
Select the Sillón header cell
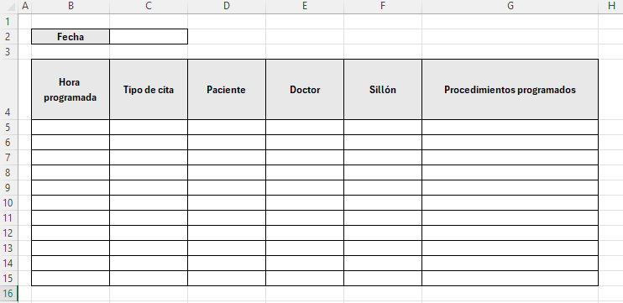[x=383, y=89]
